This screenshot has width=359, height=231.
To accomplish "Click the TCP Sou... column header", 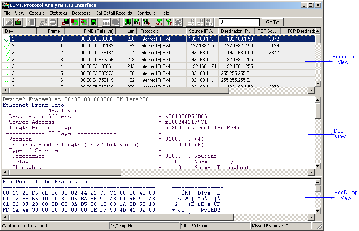I will (268, 31).
